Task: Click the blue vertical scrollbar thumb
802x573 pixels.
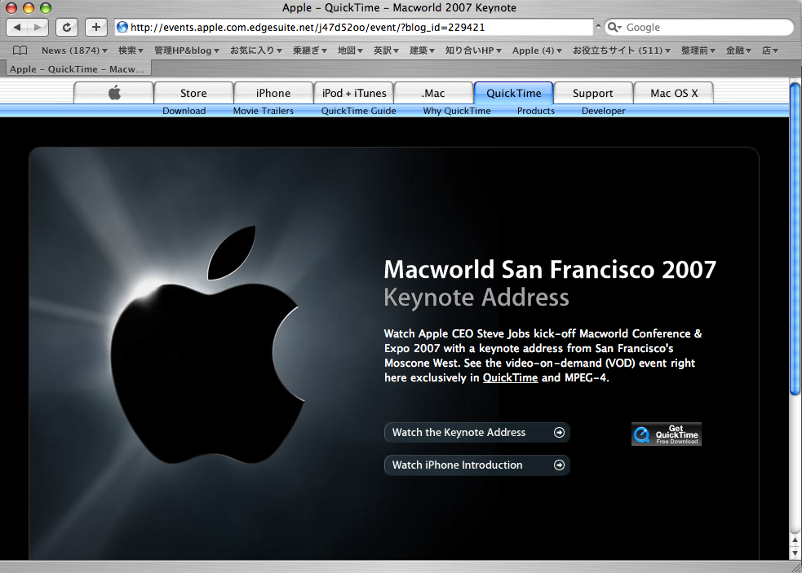Action: (795, 239)
